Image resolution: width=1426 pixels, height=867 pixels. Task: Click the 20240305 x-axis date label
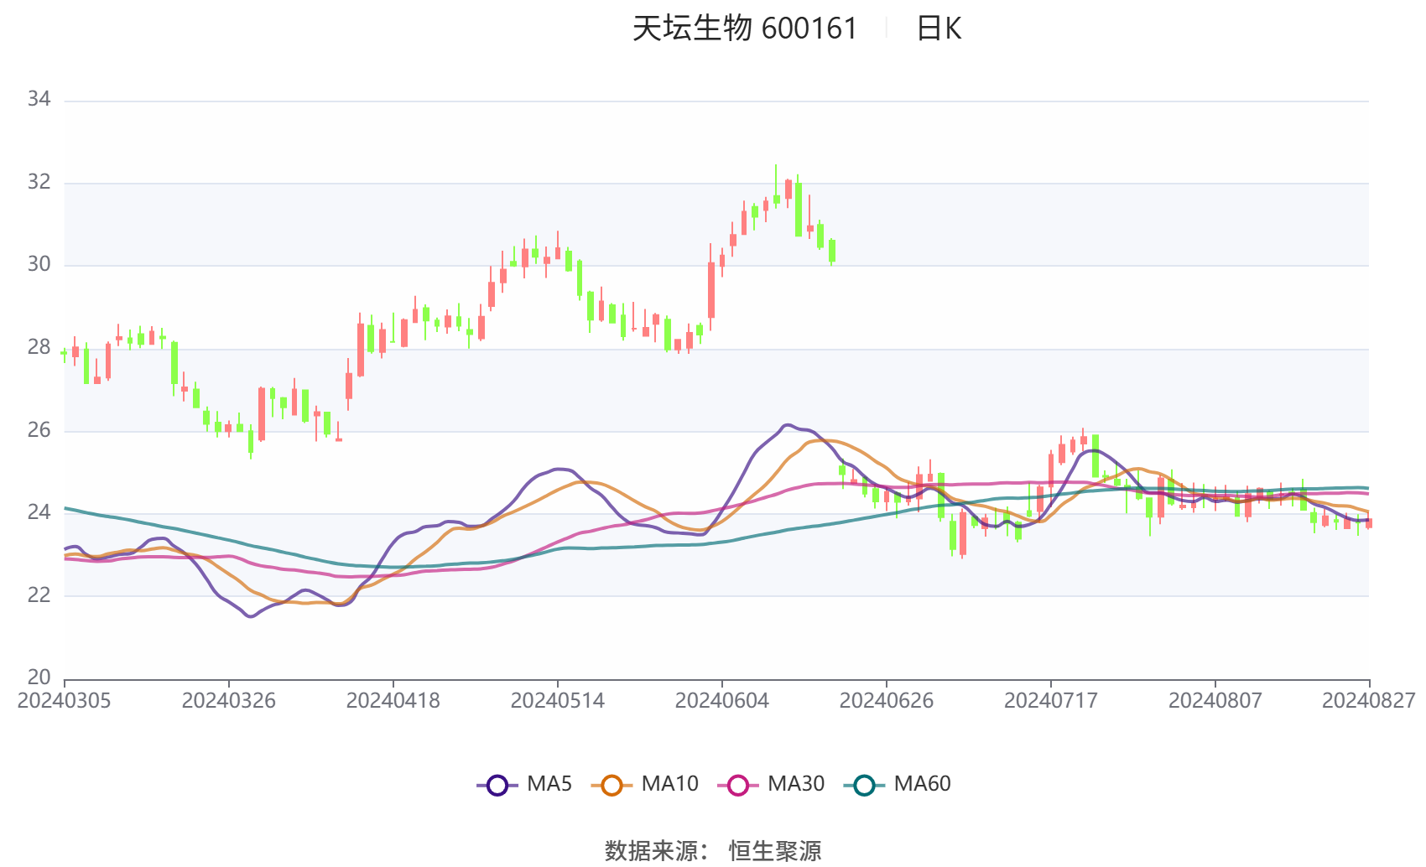click(65, 701)
